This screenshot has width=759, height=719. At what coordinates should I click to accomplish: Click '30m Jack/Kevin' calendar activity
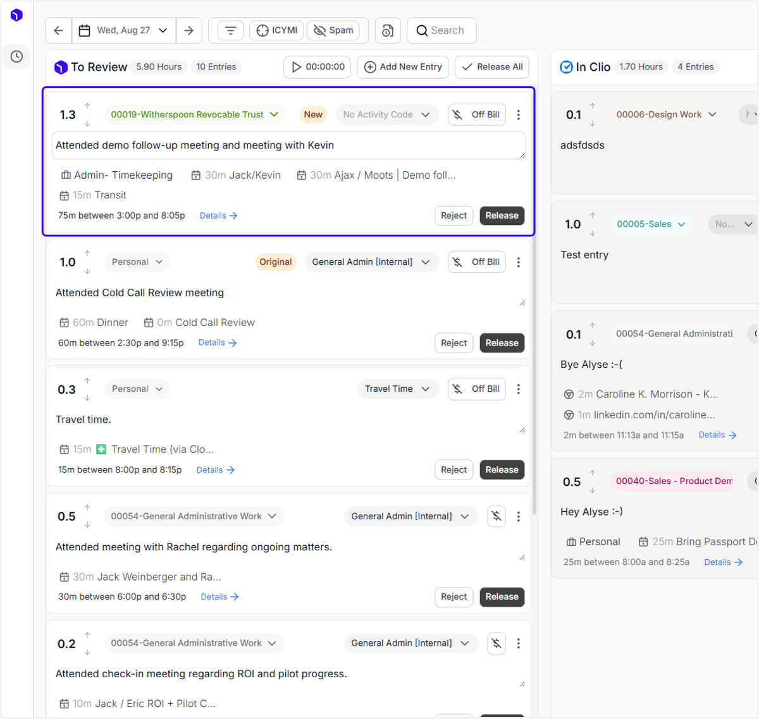pos(236,176)
